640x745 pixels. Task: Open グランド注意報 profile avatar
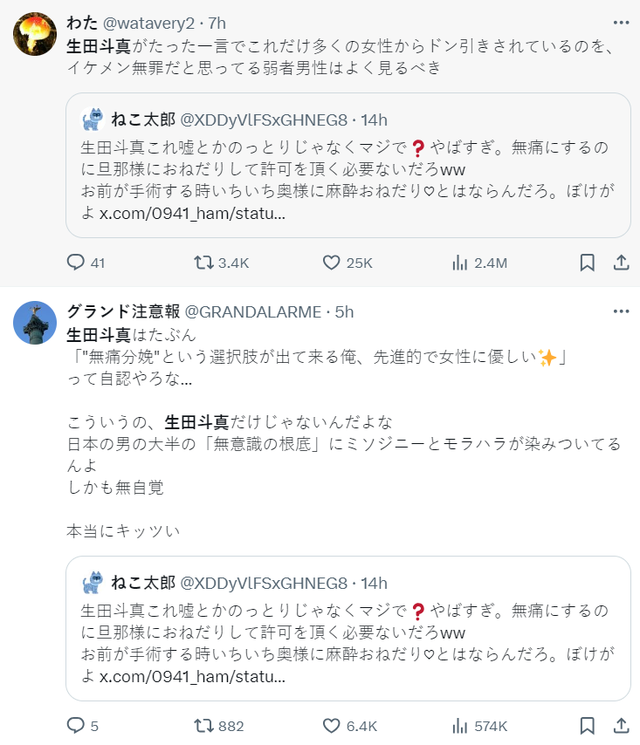(35, 323)
